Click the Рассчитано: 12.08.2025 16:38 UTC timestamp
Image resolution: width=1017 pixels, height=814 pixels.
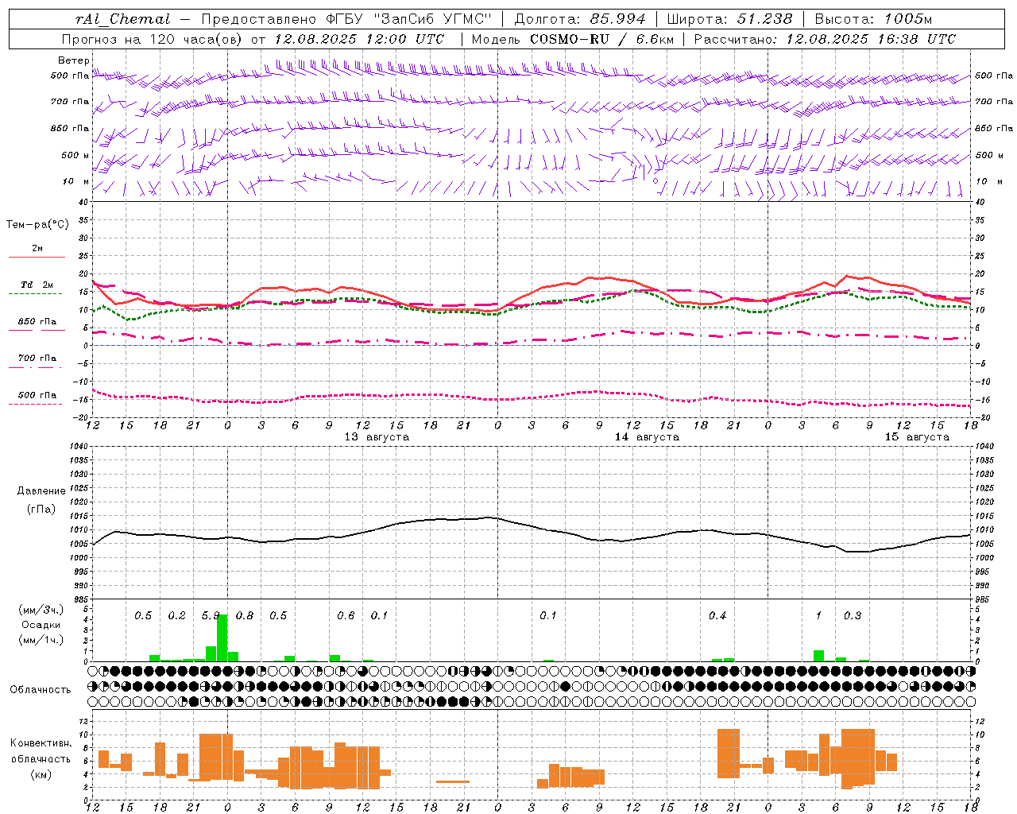pyautogui.click(x=825, y=39)
